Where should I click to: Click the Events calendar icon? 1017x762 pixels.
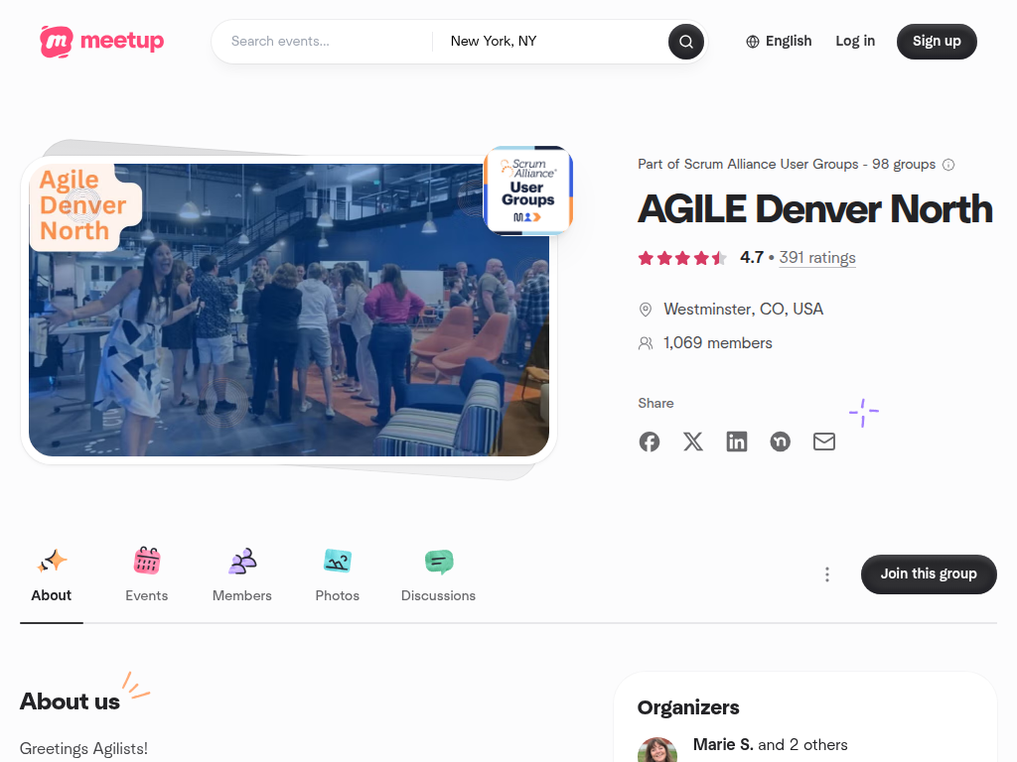(147, 562)
